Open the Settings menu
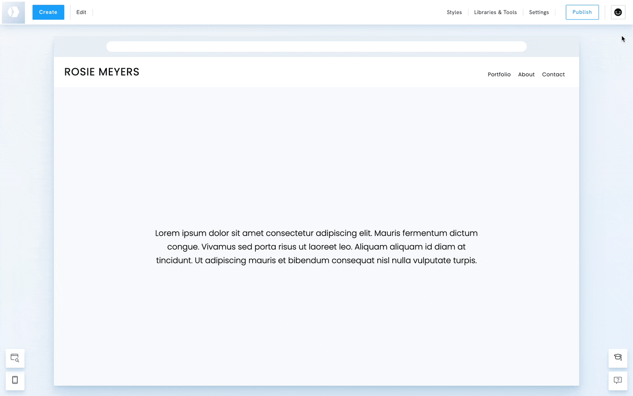The height and width of the screenshot is (396, 633). [x=539, y=12]
